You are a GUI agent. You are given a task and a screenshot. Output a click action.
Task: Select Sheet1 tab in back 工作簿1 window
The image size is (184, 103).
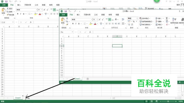18,98
